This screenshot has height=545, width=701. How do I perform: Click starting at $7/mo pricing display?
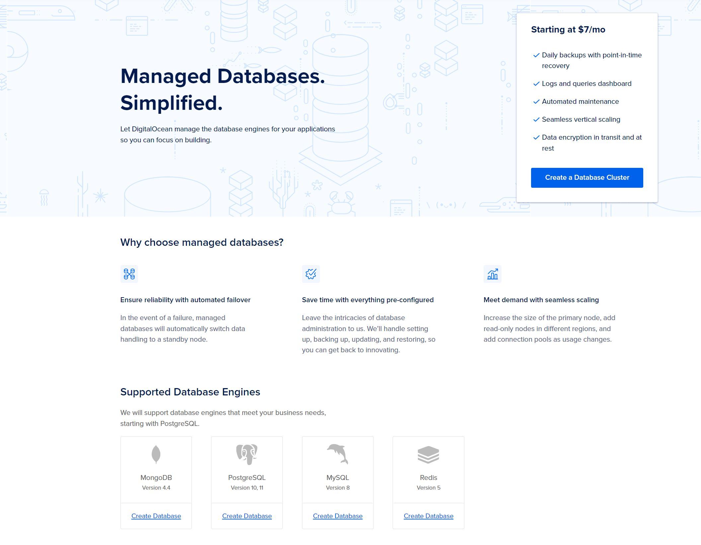[x=568, y=30]
